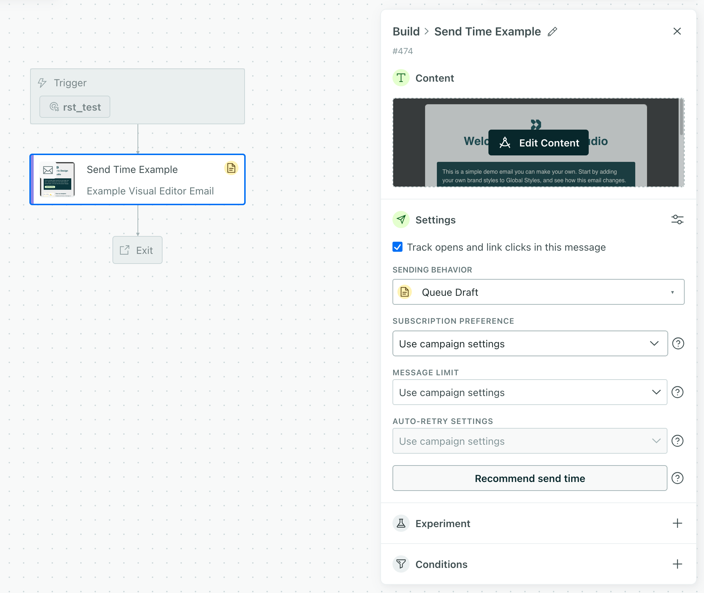Uncheck Track opens and link clicks
704x593 pixels.
point(397,247)
